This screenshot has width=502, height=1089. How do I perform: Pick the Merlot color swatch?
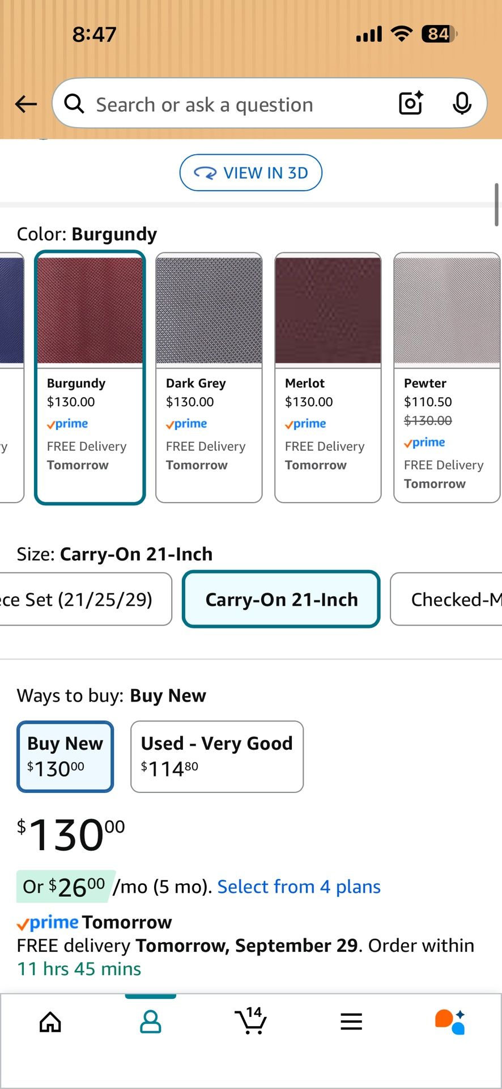(x=328, y=377)
